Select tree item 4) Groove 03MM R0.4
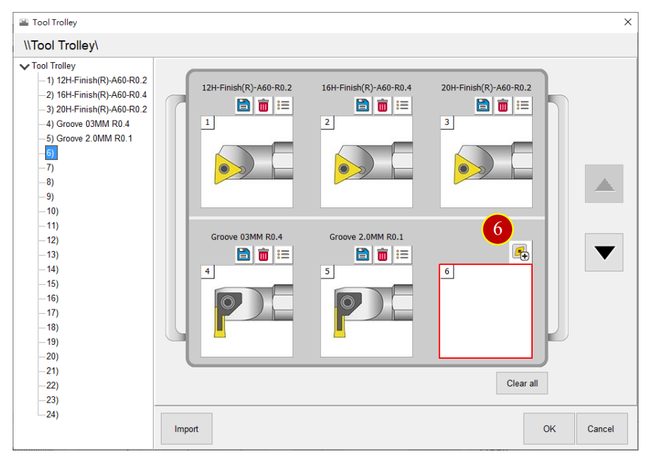The width and height of the screenshot is (659, 466). click(87, 124)
